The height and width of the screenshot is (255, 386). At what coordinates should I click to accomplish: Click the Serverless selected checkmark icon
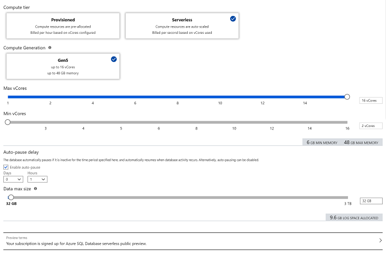tap(233, 19)
